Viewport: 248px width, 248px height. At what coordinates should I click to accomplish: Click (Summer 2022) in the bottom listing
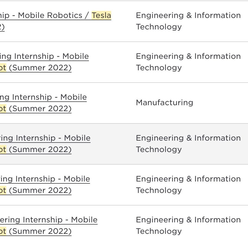pyautogui.click(x=40, y=231)
